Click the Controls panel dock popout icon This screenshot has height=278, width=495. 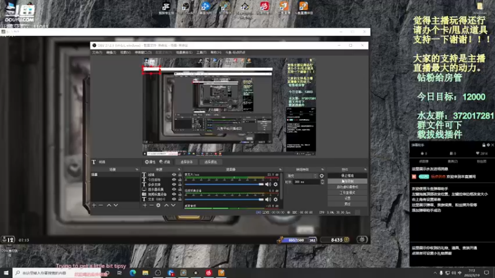[x=365, y=169]
